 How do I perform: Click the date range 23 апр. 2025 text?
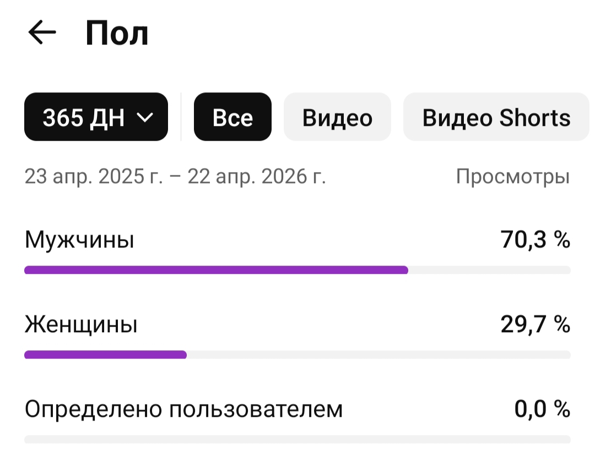[x=175, y=177]
